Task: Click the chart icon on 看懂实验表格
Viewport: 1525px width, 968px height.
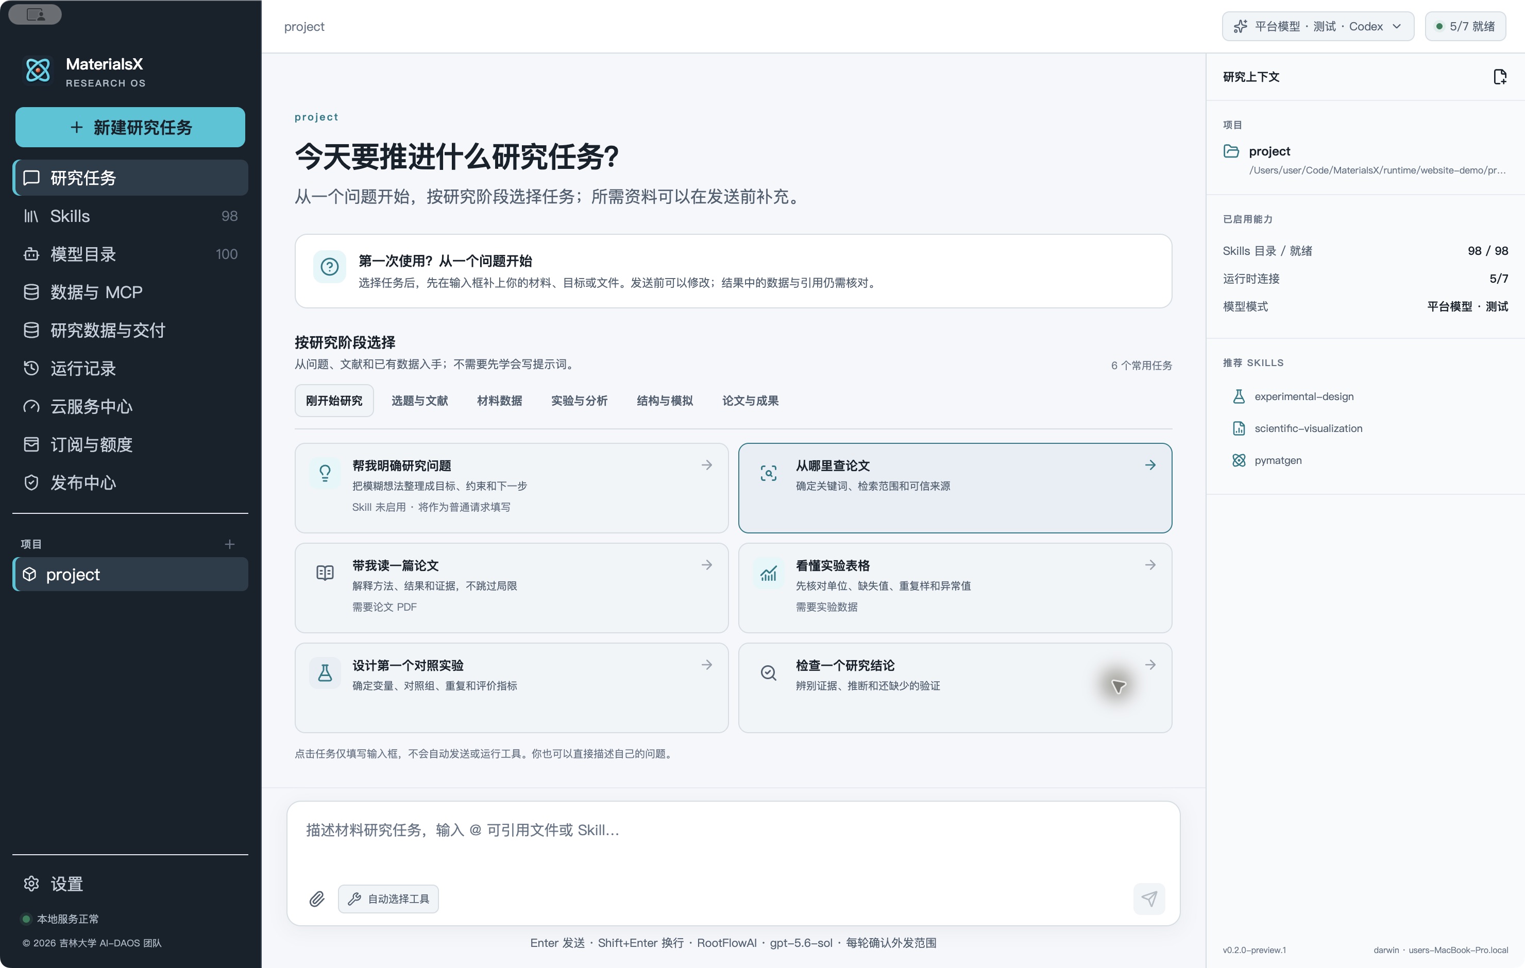Action: click(768, 573)
